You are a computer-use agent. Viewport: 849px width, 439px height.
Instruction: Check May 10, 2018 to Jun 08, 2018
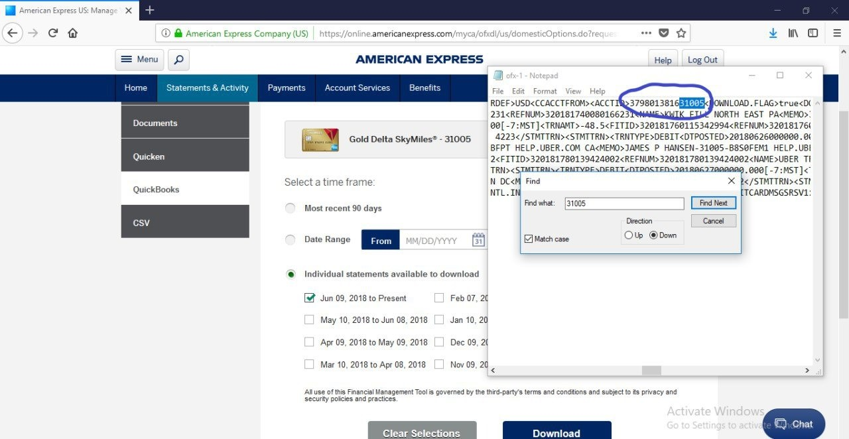[x=309, y=320]
